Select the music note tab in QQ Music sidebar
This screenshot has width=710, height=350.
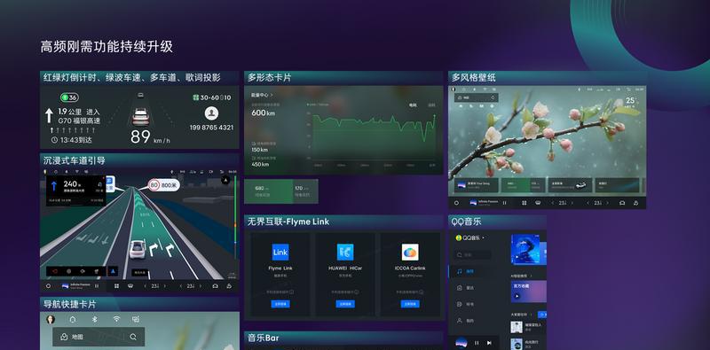point(459,271)
